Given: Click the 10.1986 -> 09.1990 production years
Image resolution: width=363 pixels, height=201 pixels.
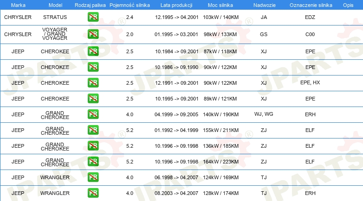Looking at the screenshot, I should pyautogui.click(x=176, y=67).
